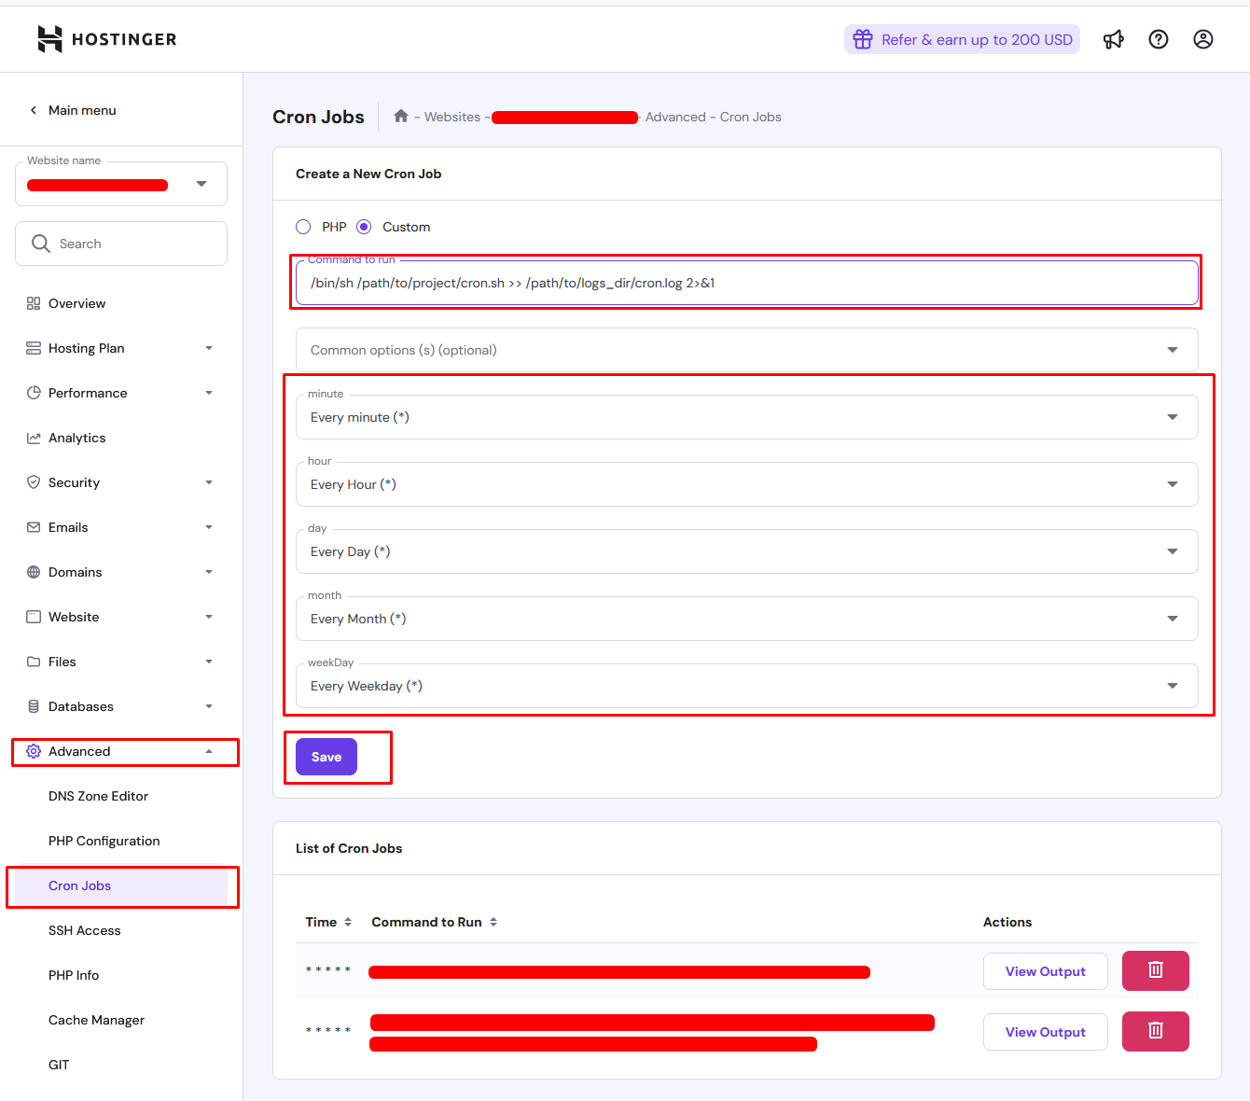Viewport: 1250px width, 1101px height.
Task: Click the Save button
Action: pos(326,757)
